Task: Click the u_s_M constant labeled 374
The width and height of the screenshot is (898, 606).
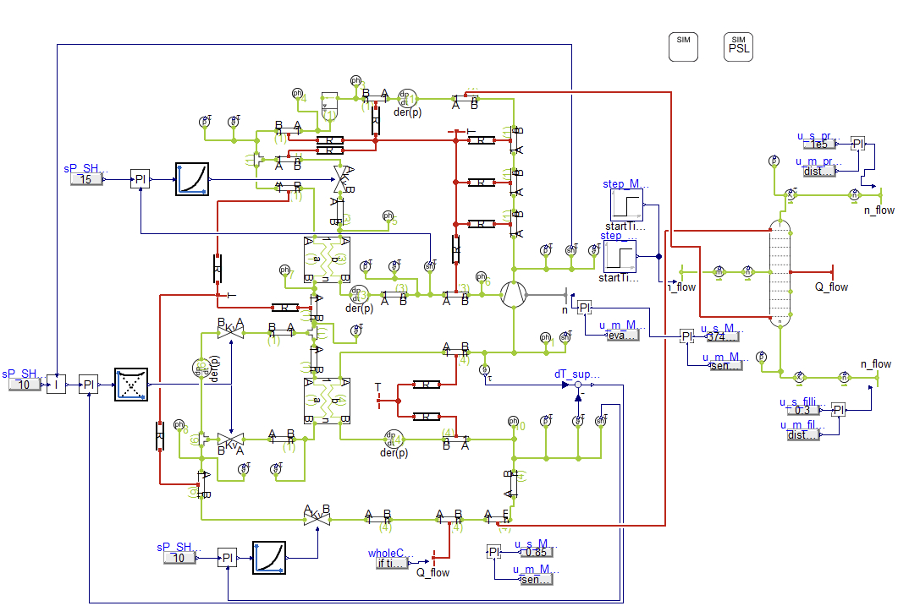Action: tap(721, 336)
